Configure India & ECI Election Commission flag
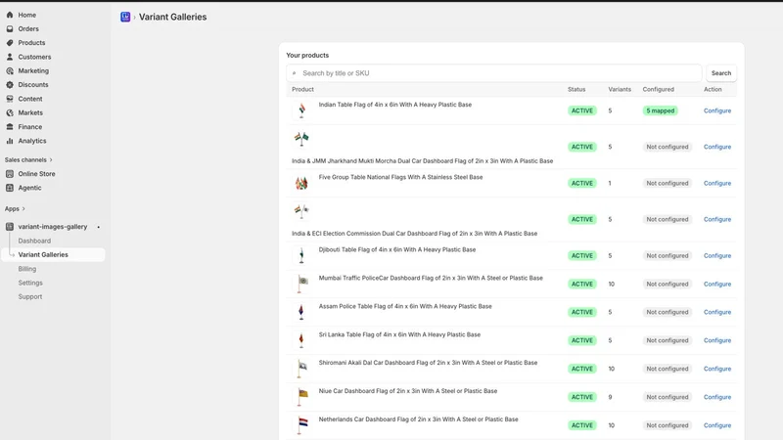The width and height of the screenshot is (783, 440). click(x=717, y=219)
